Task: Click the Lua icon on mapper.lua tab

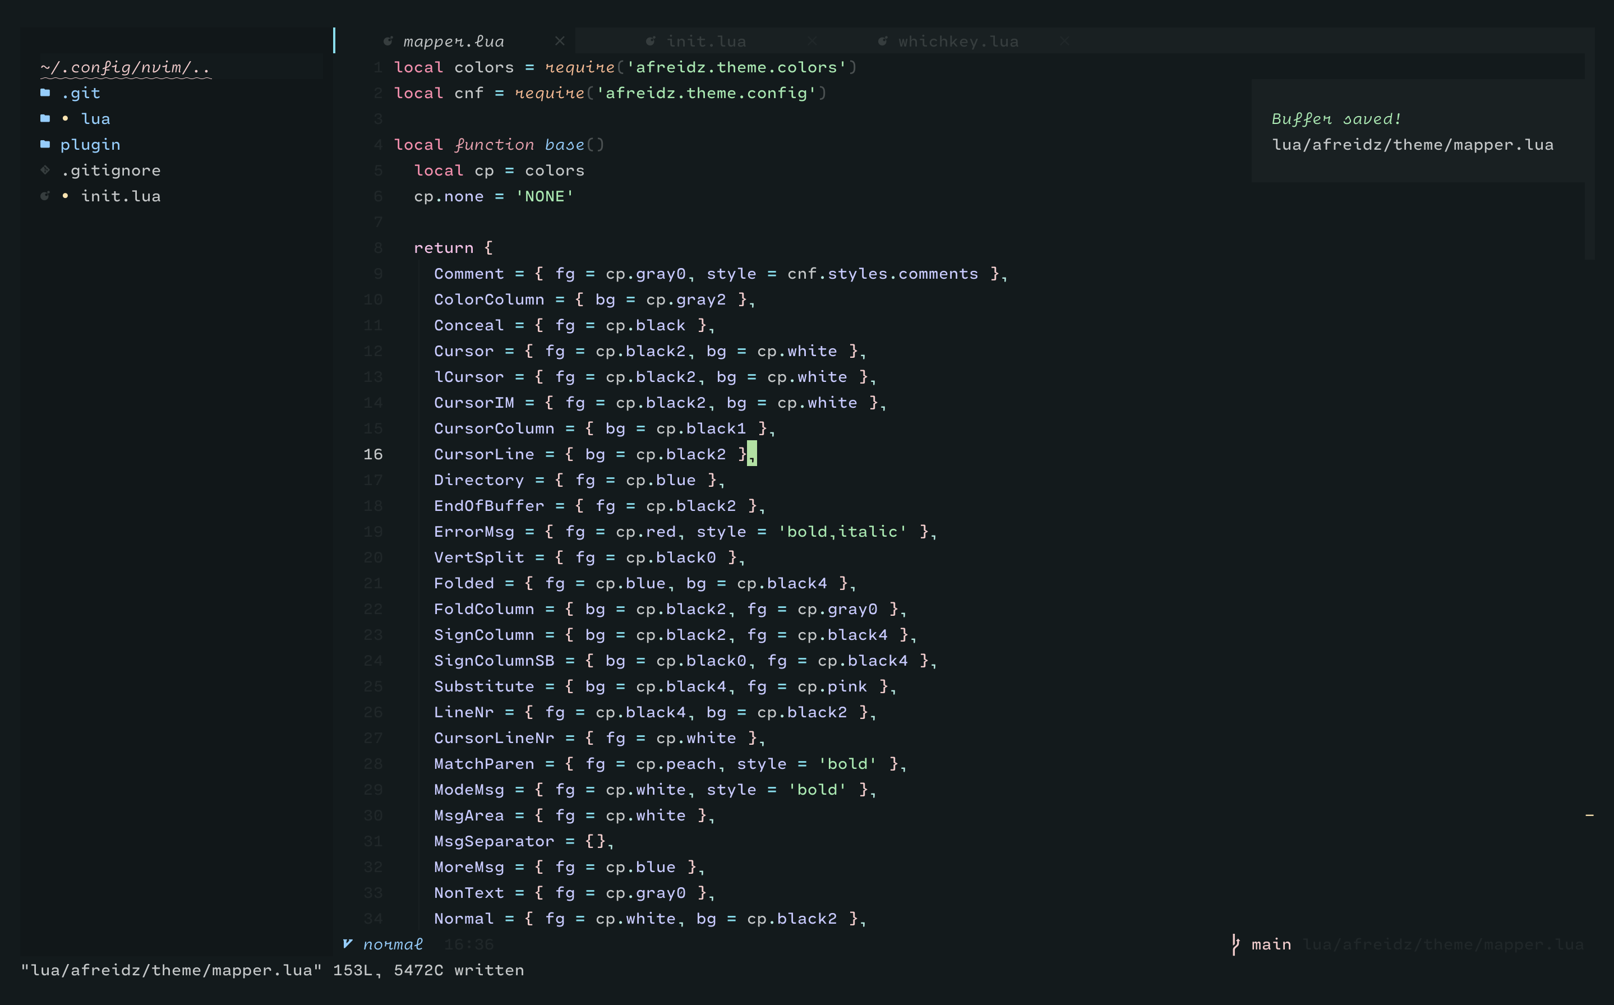Action: pos(388,41)
